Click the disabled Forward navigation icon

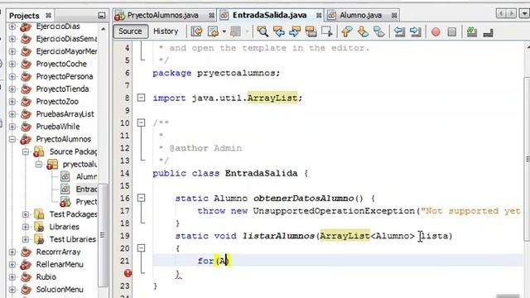pos(235,31)
